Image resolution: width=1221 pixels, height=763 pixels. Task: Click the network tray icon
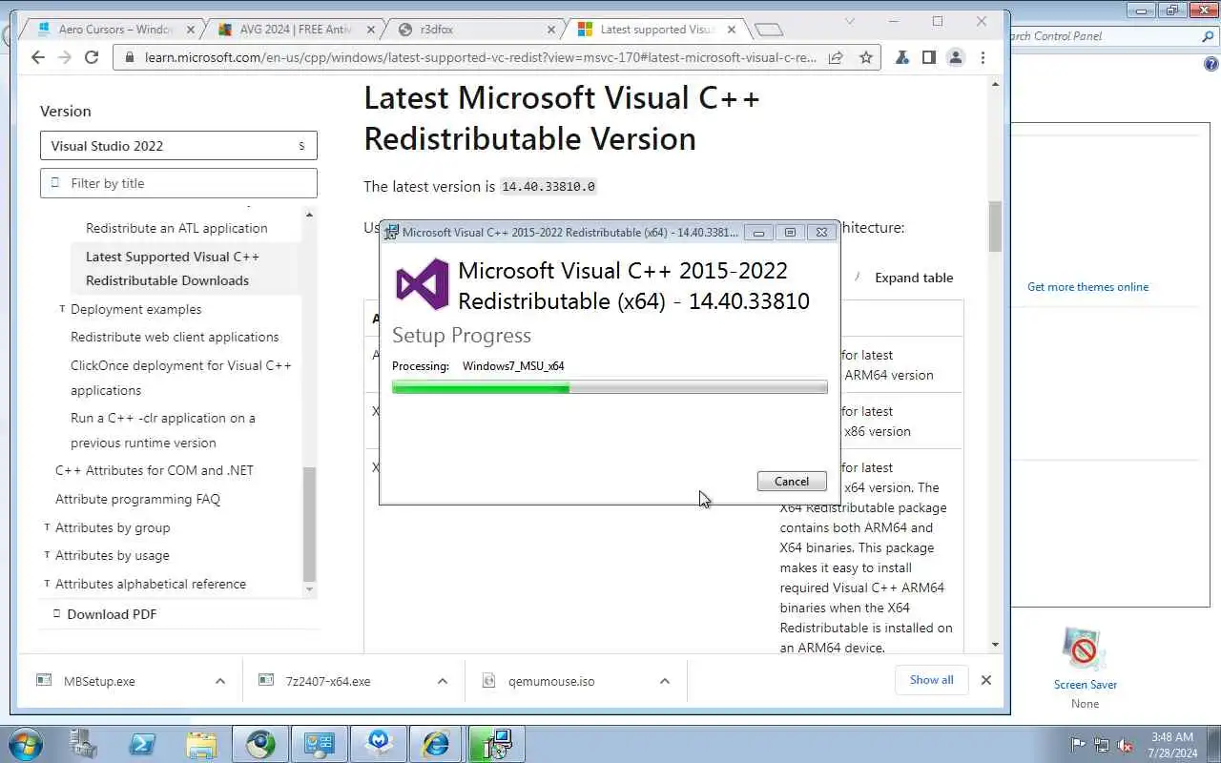[x=1102, y=745]
